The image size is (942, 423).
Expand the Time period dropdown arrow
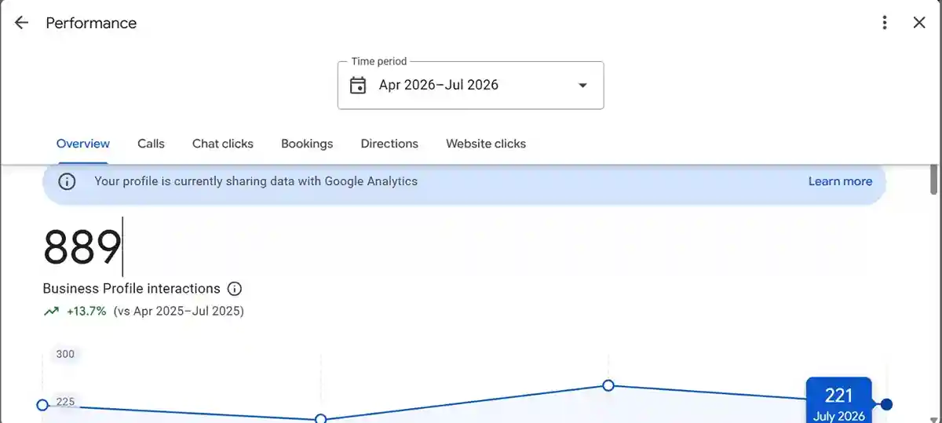coord(582,85)
